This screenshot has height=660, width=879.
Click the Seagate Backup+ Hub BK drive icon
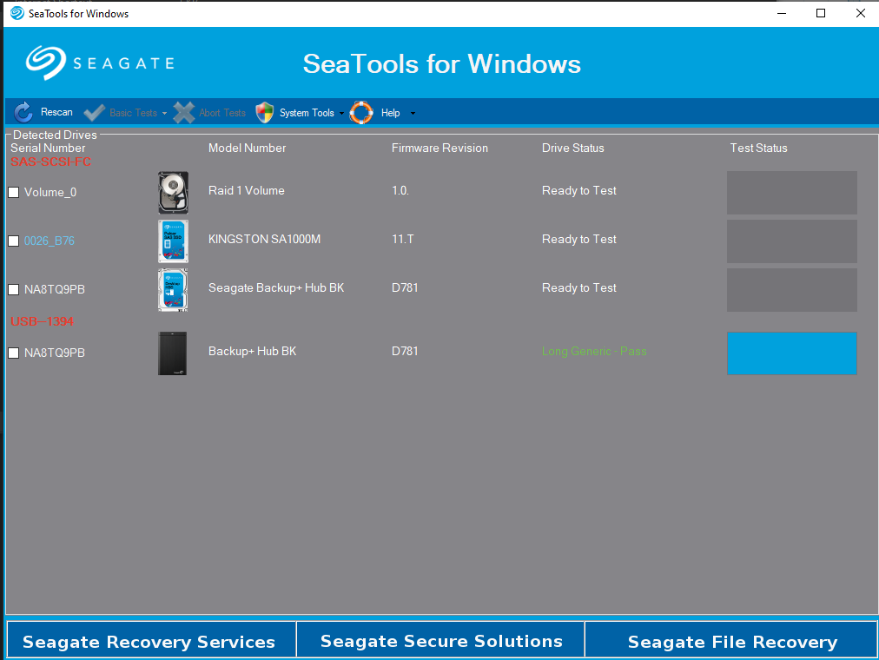pyautogui.click(x=173, y=290)
